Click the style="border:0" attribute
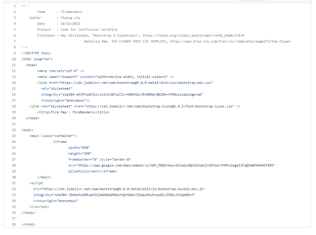This screenshot has width=316, height=235. (115, 159)
